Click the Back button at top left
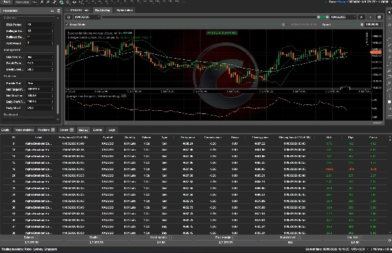The image size is (392, 253). tap(7, 2)
